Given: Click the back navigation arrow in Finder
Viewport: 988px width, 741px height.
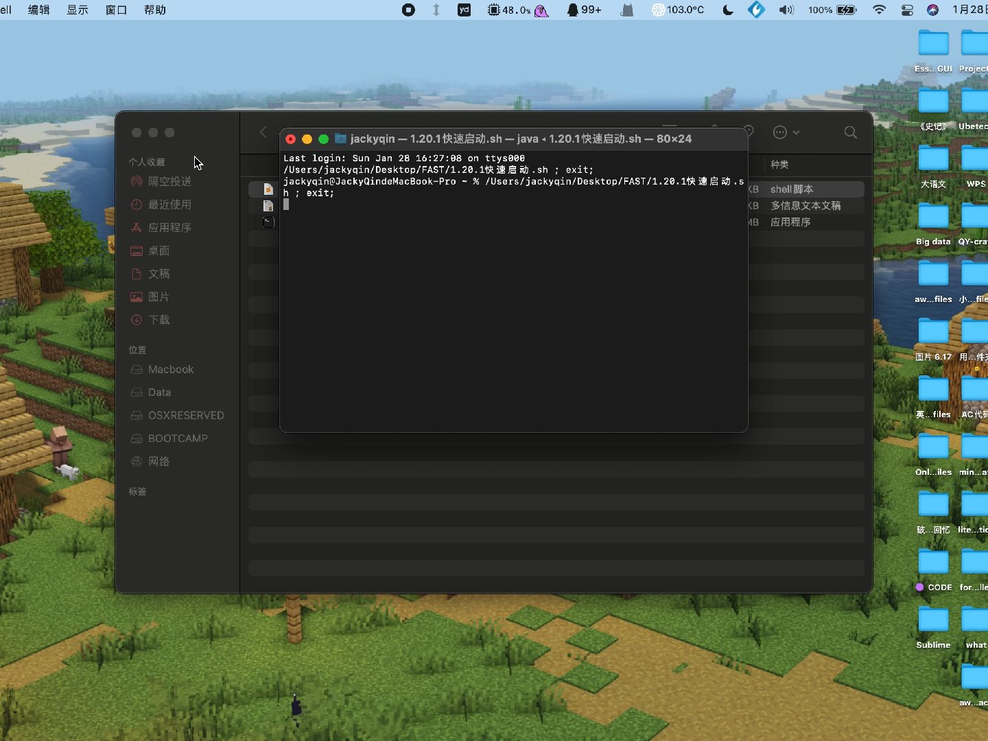Looking at the screenshot, I should 263,132.
